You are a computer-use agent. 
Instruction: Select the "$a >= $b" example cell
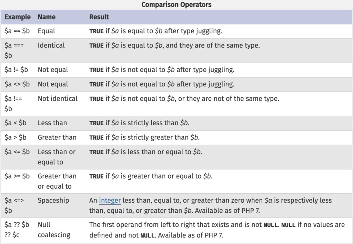click(x=17, y=176)
